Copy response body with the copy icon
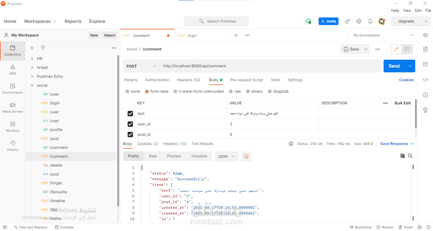 [x=403, y=156]
